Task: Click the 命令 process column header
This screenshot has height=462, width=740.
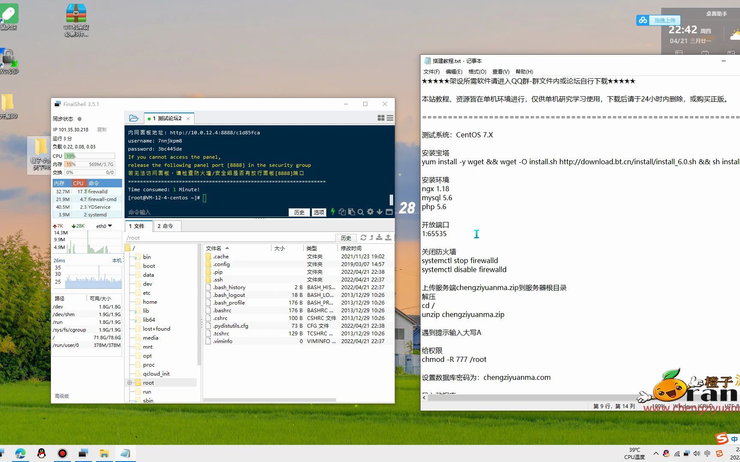Action: tap(104, 183)
